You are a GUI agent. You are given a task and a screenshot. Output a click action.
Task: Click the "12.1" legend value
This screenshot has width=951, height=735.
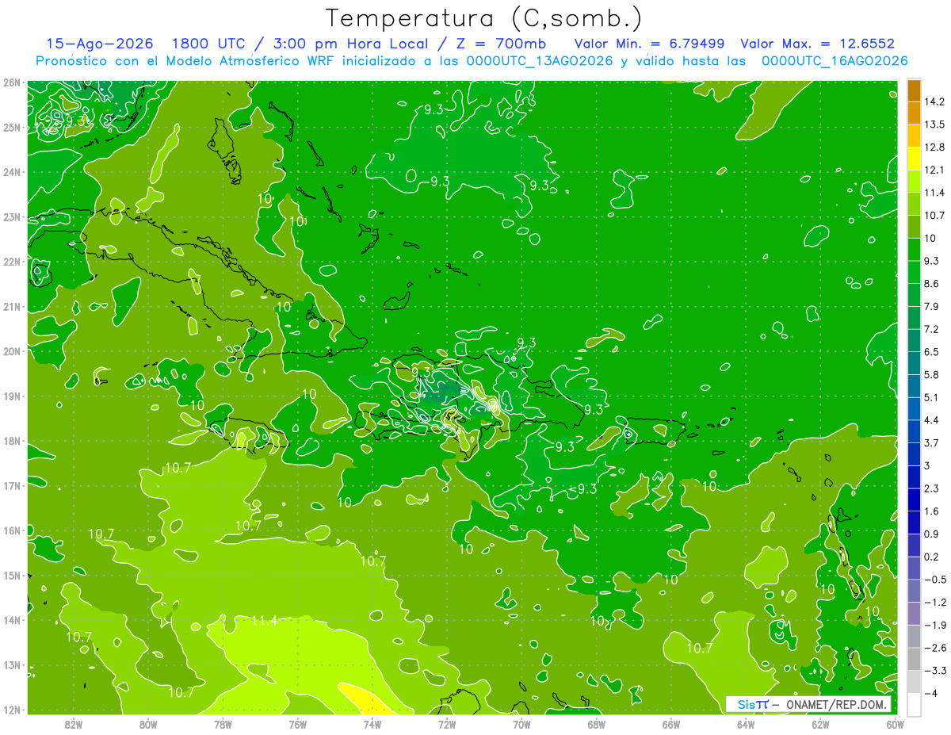[x=934, y=170]
